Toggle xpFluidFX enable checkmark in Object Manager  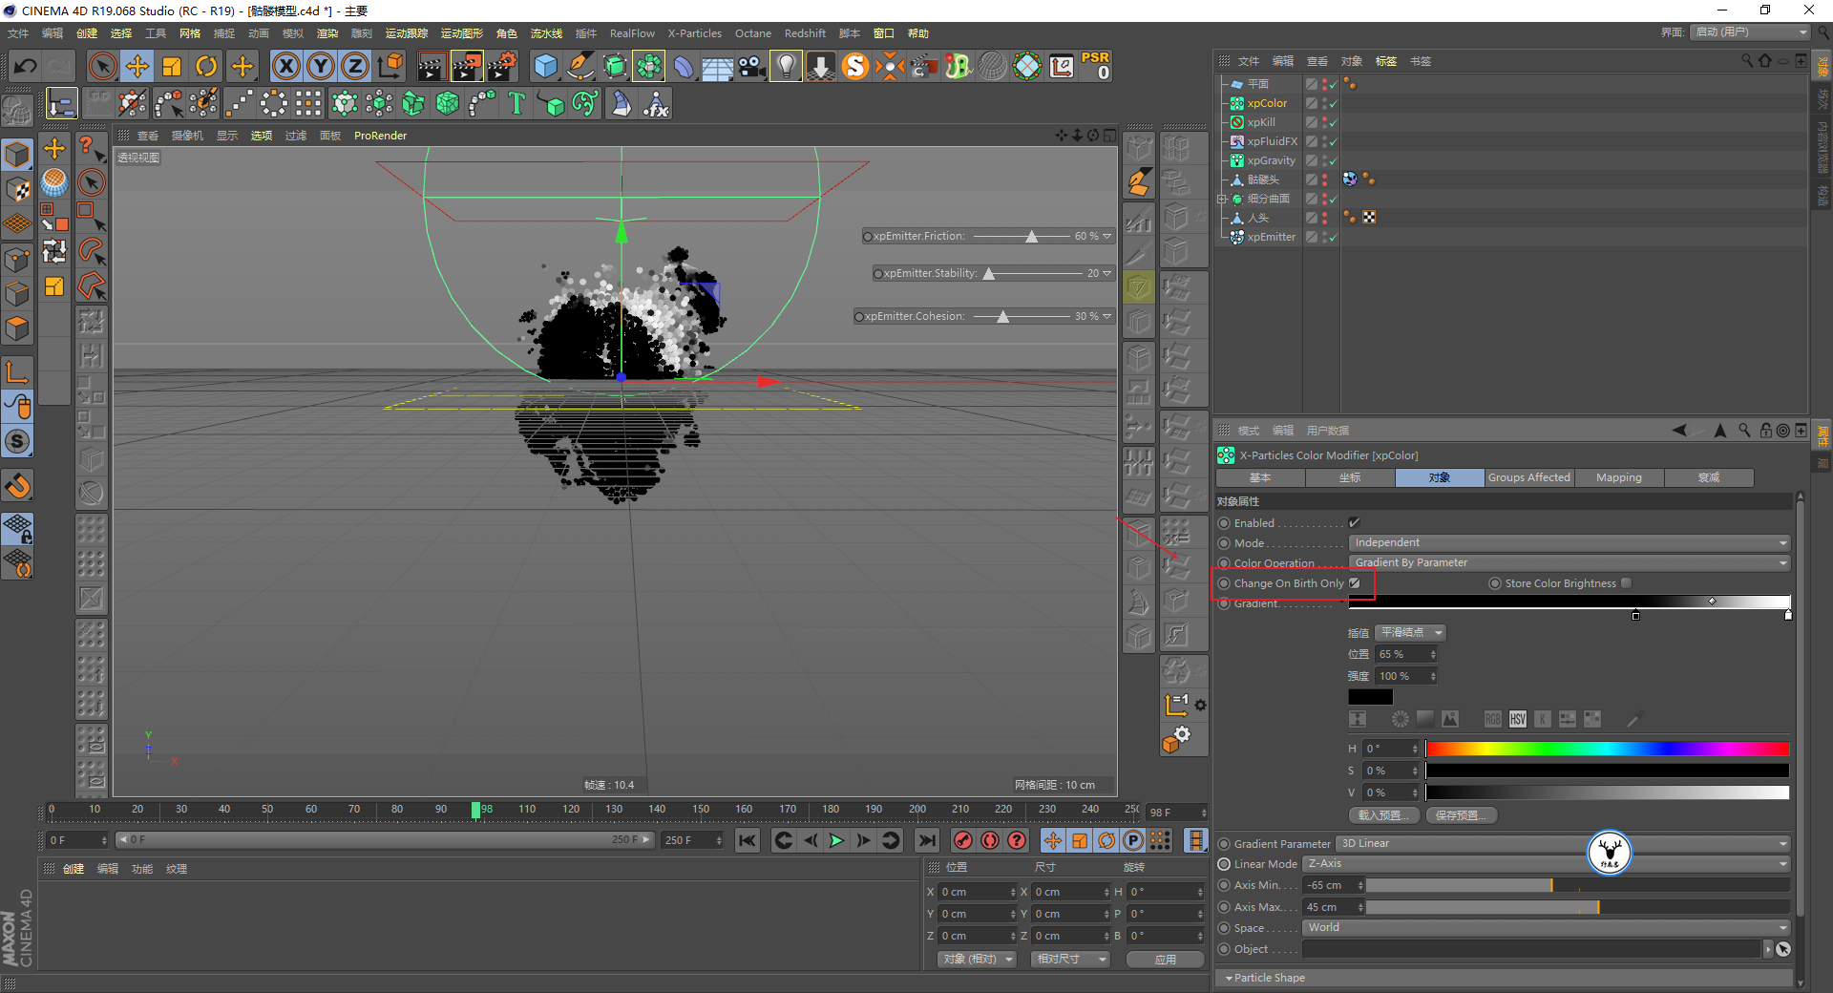pyautogui.click(x=1333, y=141)
